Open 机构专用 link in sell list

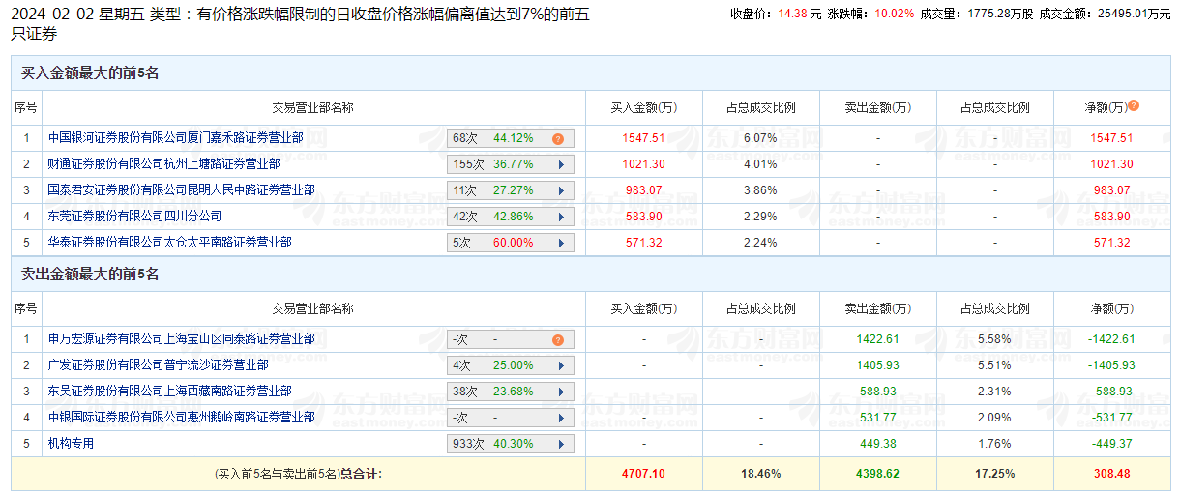(72, 444)
